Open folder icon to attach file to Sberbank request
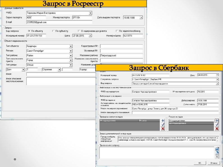 click(x=217, y=149)
